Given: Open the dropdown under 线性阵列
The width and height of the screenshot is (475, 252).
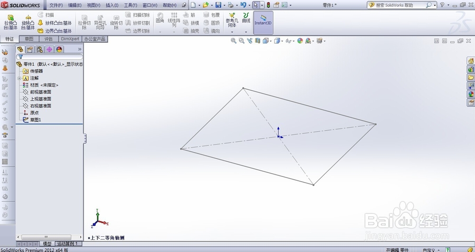Looking at the screenshot, I should click(x=174, y=31).
